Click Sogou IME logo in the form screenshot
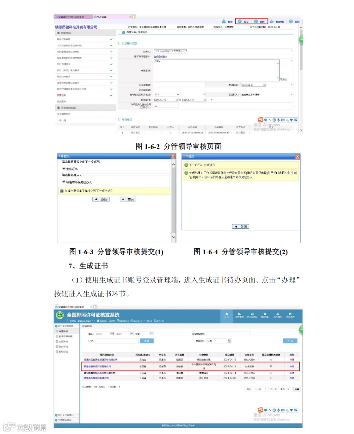The height and width of the screenshot is (434, 354). point(260,120)
